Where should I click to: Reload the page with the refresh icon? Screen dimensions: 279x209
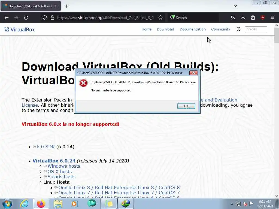coord(26,18)
